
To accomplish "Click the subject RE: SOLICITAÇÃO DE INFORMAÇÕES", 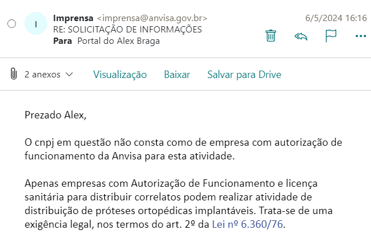I will [128, 30].
